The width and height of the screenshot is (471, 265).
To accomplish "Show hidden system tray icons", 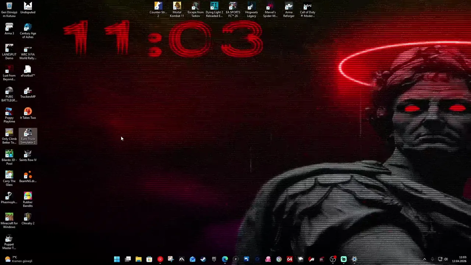I will coord(424,259).
